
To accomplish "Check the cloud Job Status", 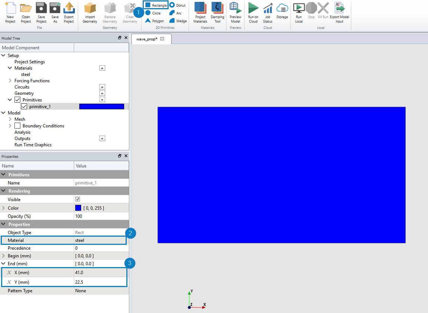I will 268,12.
